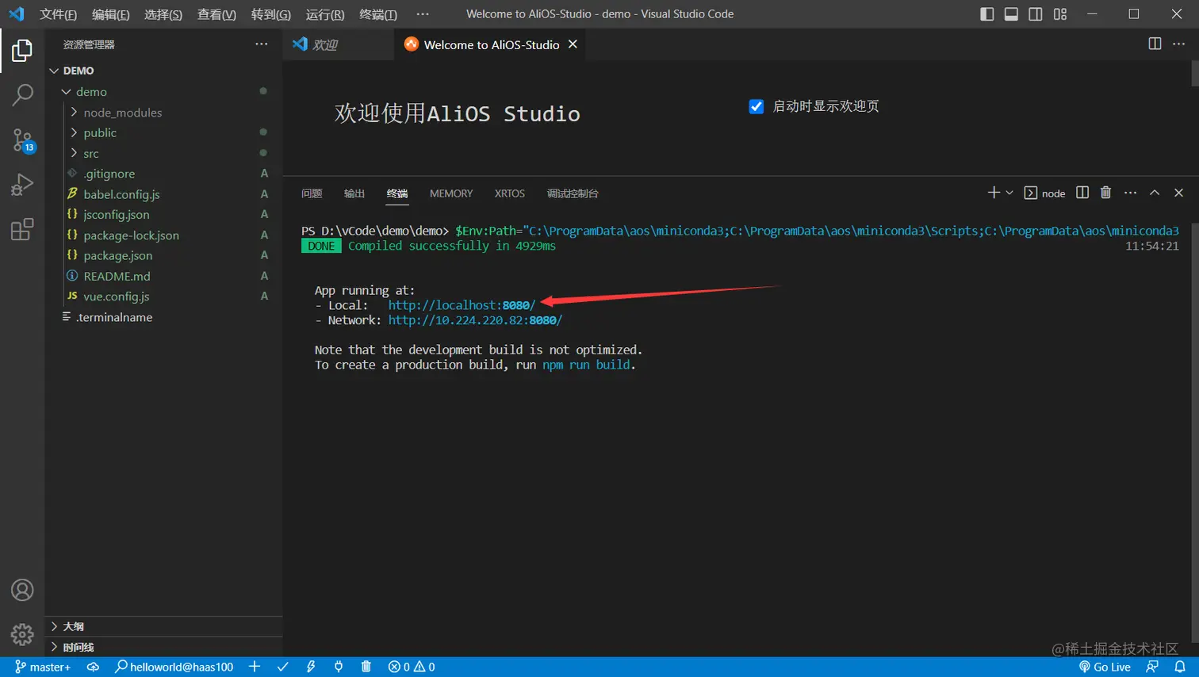The height and width of the screenshot is (677, 1199).
Task: Toggle bottom panel visibility in title bar
Action: 1011,13
